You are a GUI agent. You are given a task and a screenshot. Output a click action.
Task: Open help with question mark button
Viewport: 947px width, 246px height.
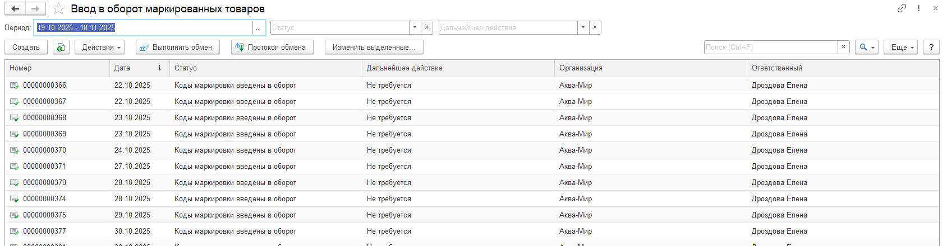[x=931, y=48]
